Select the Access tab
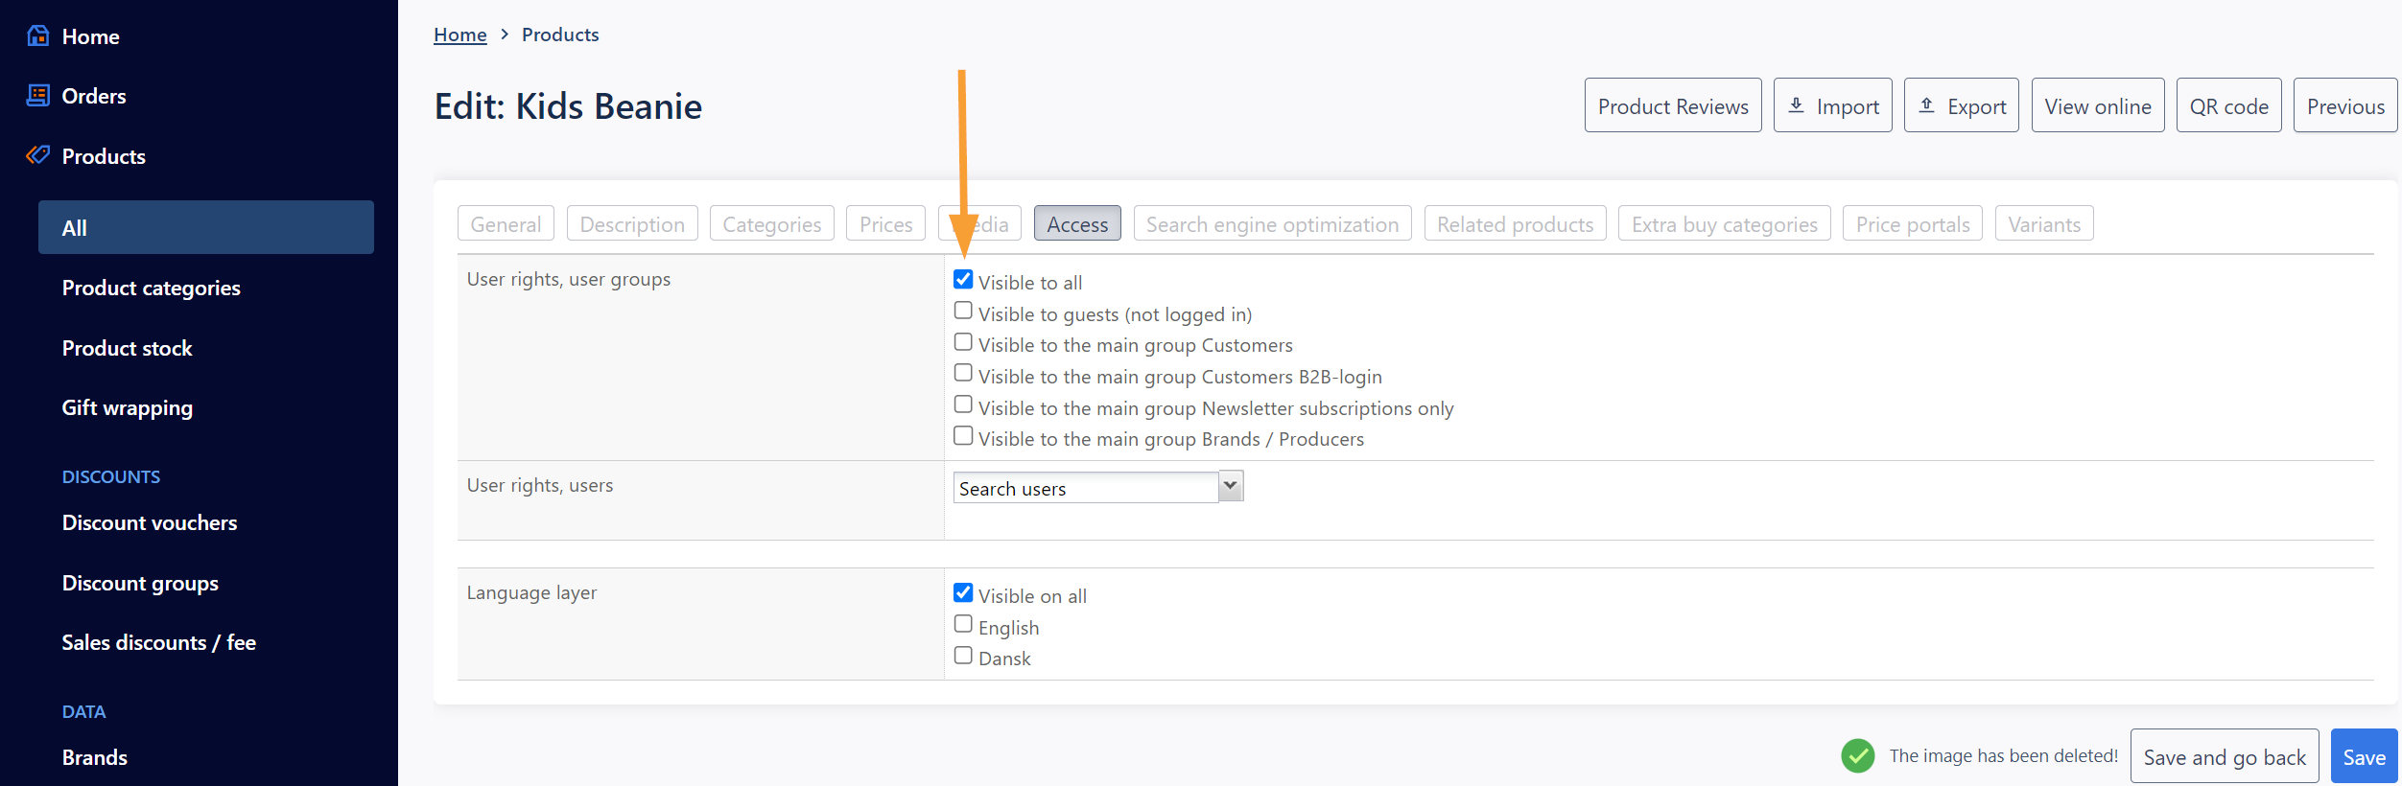The height and width of the screenshot is (786, 2402). pos(1077,223)
